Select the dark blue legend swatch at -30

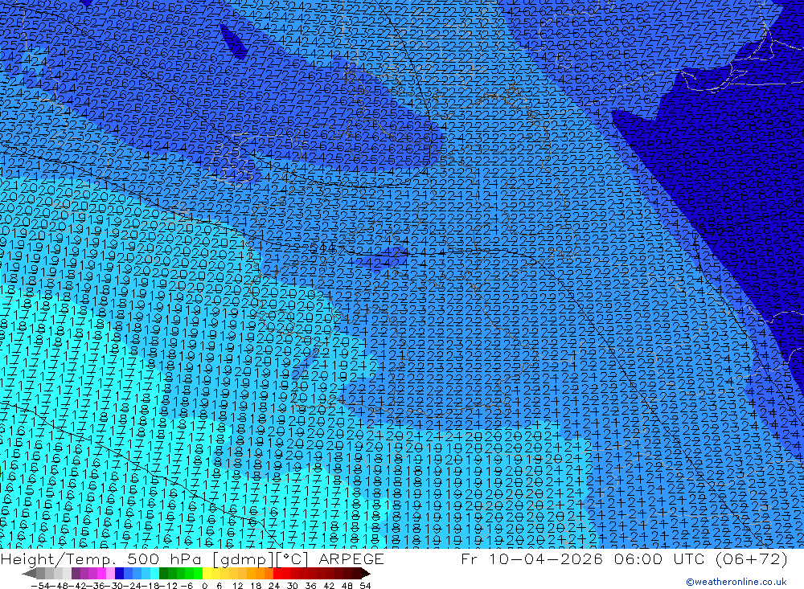click(119, 574)
